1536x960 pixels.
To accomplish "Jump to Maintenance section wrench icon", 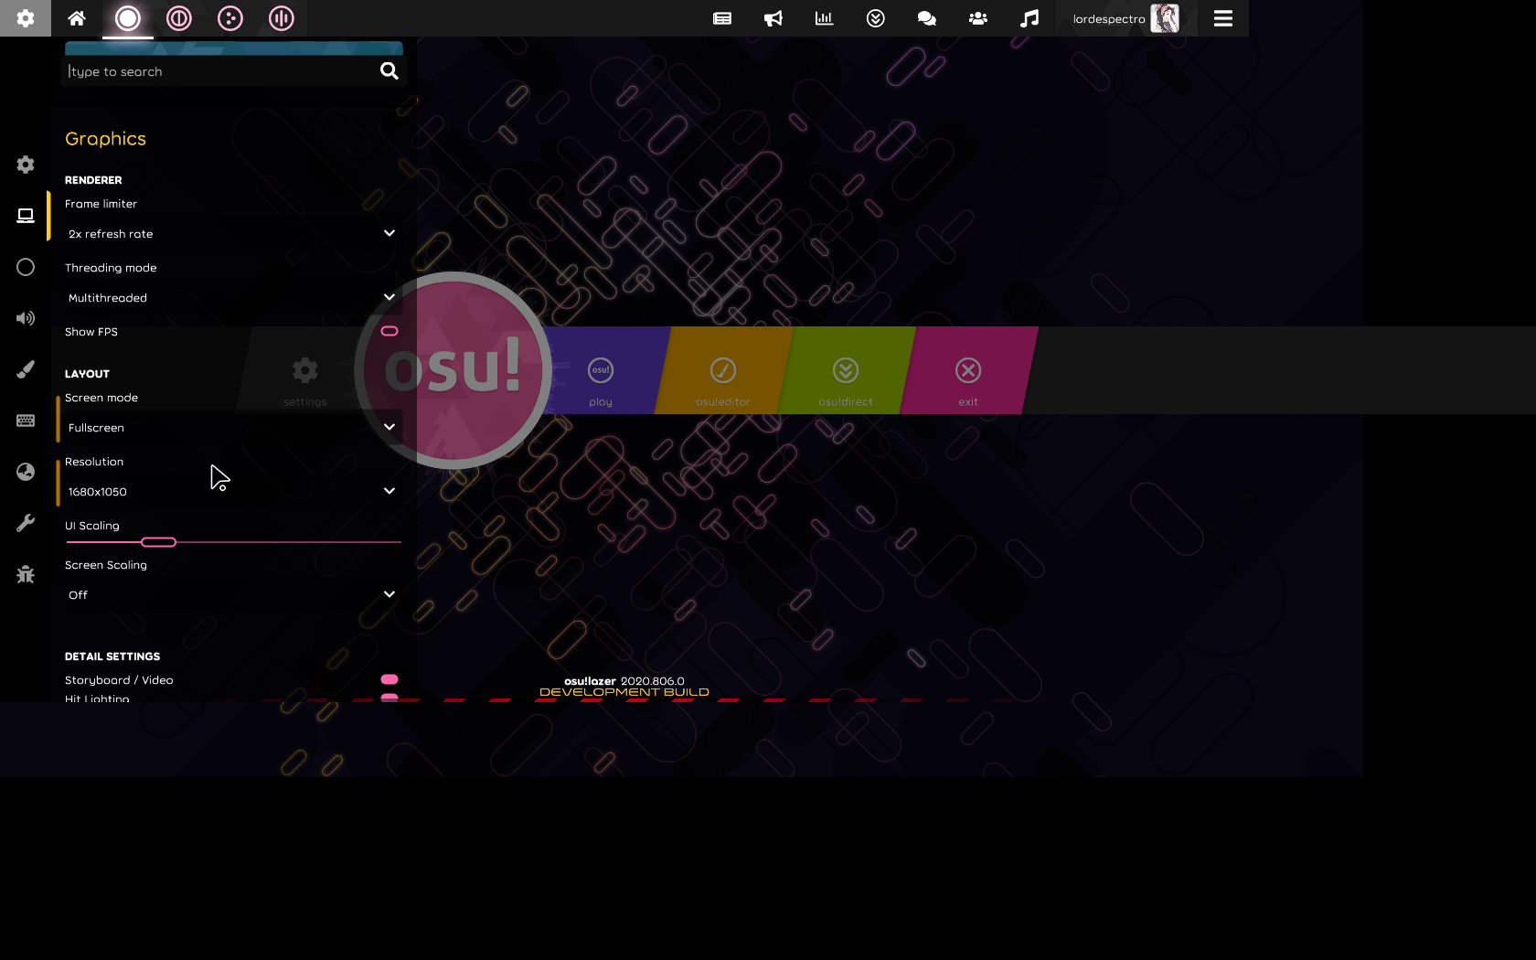I will pyautogui.click(x=26, y=523).
